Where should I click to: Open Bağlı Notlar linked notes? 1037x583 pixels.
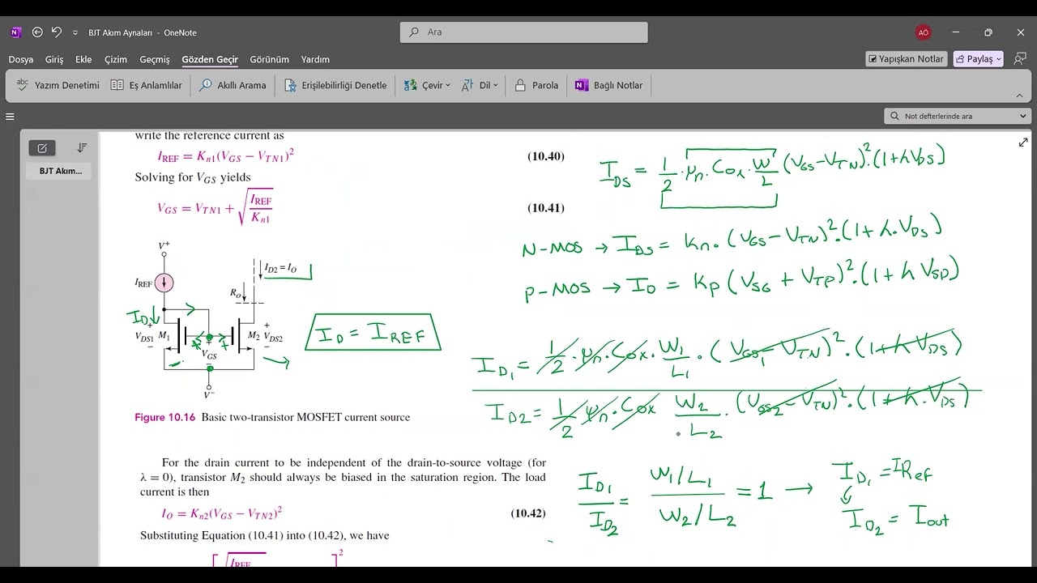click(608, 85)
